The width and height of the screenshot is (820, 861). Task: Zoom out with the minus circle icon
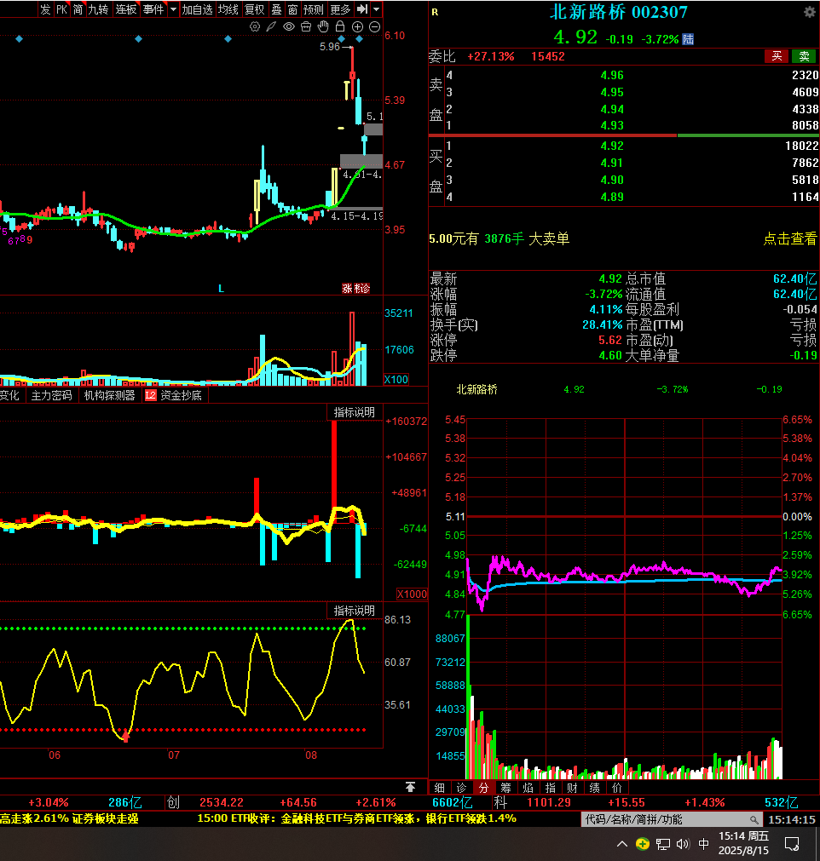click(x=374, y=26)
